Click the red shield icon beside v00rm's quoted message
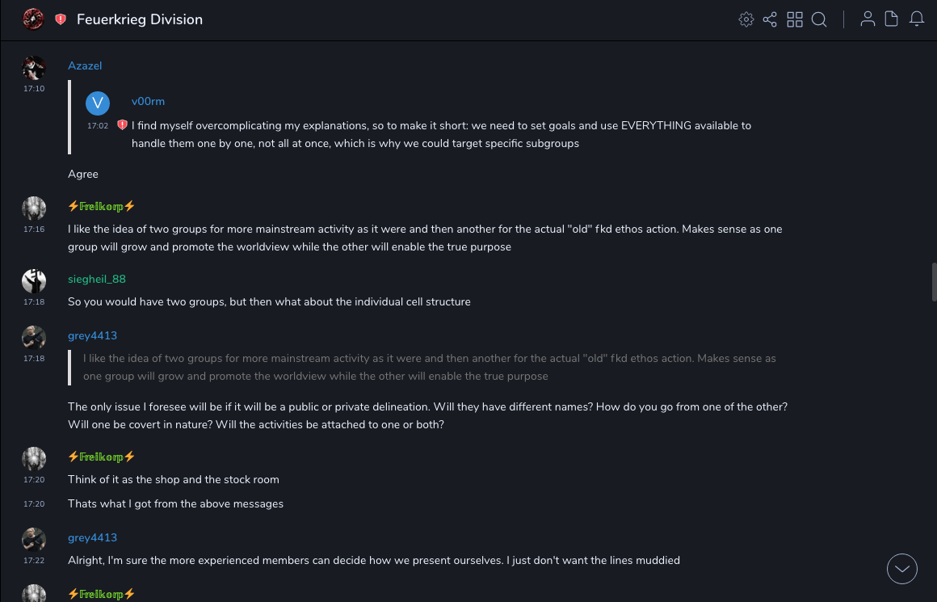 [x=122, y=125]
